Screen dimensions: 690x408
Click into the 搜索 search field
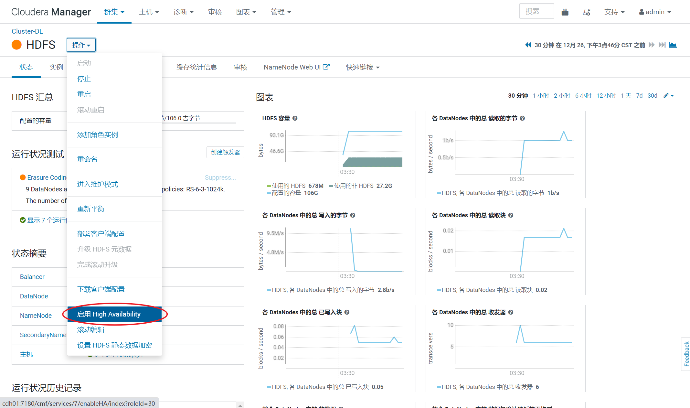click(x=536, y=12)
